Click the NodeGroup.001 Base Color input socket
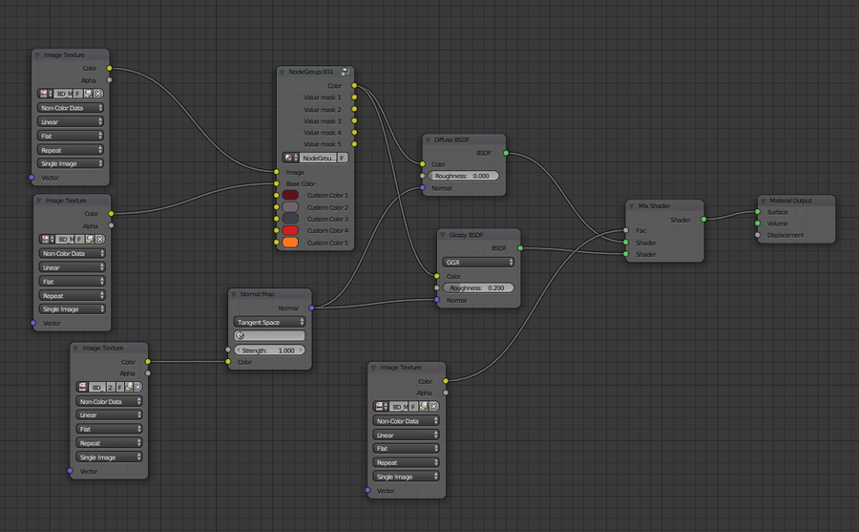The width and height of the screenshot is (859, 532). [x=277, y=183]
